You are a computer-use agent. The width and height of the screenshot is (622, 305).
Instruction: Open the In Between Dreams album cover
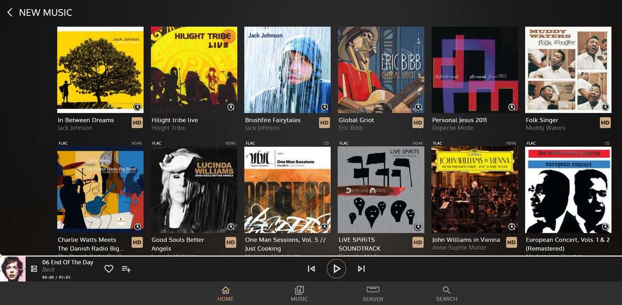tap(101, 70)
